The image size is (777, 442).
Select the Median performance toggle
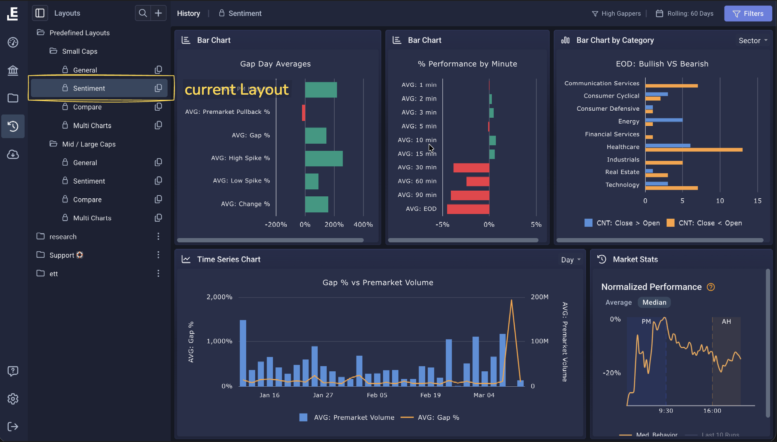coord(654,302)
